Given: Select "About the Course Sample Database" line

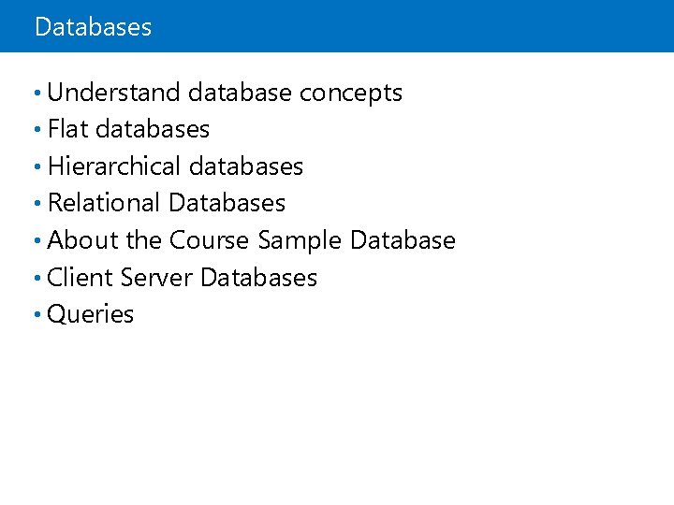Looking at the screenshot, I should (x=251, y=240).
